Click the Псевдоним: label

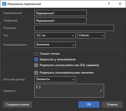coord(10,20)
